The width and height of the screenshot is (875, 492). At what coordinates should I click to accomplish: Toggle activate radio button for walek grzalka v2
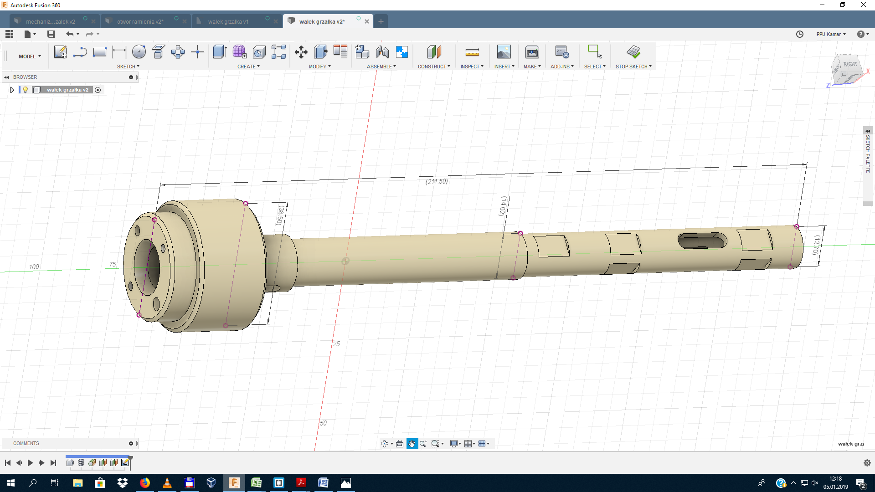pyautogui.click(x=98, y=90)
